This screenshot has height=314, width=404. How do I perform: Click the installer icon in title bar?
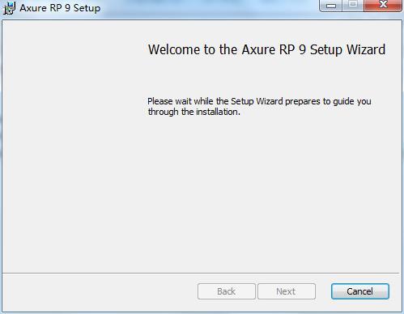coord(9,8)
